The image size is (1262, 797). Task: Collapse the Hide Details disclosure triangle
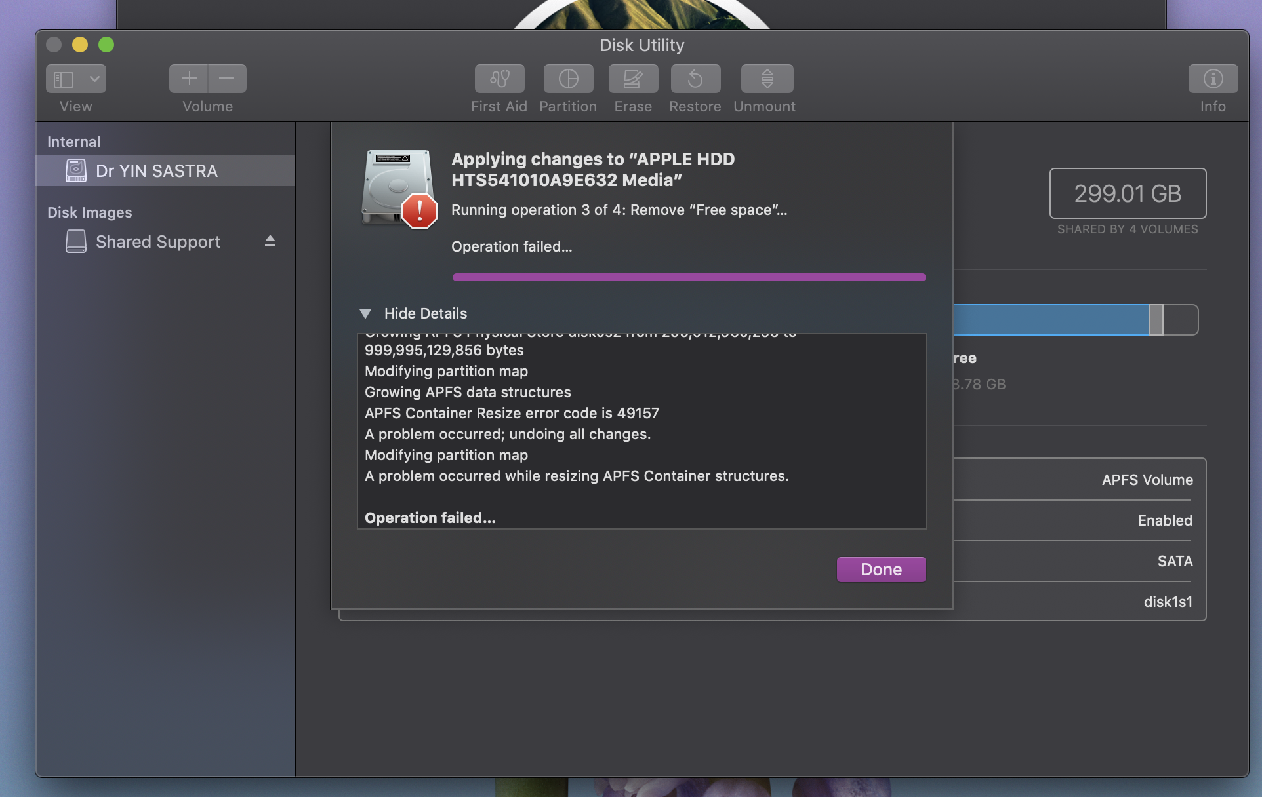365,314
